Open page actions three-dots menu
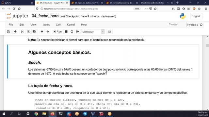The width and height of the screenshot is (209, 117). [x=146, y=9]
